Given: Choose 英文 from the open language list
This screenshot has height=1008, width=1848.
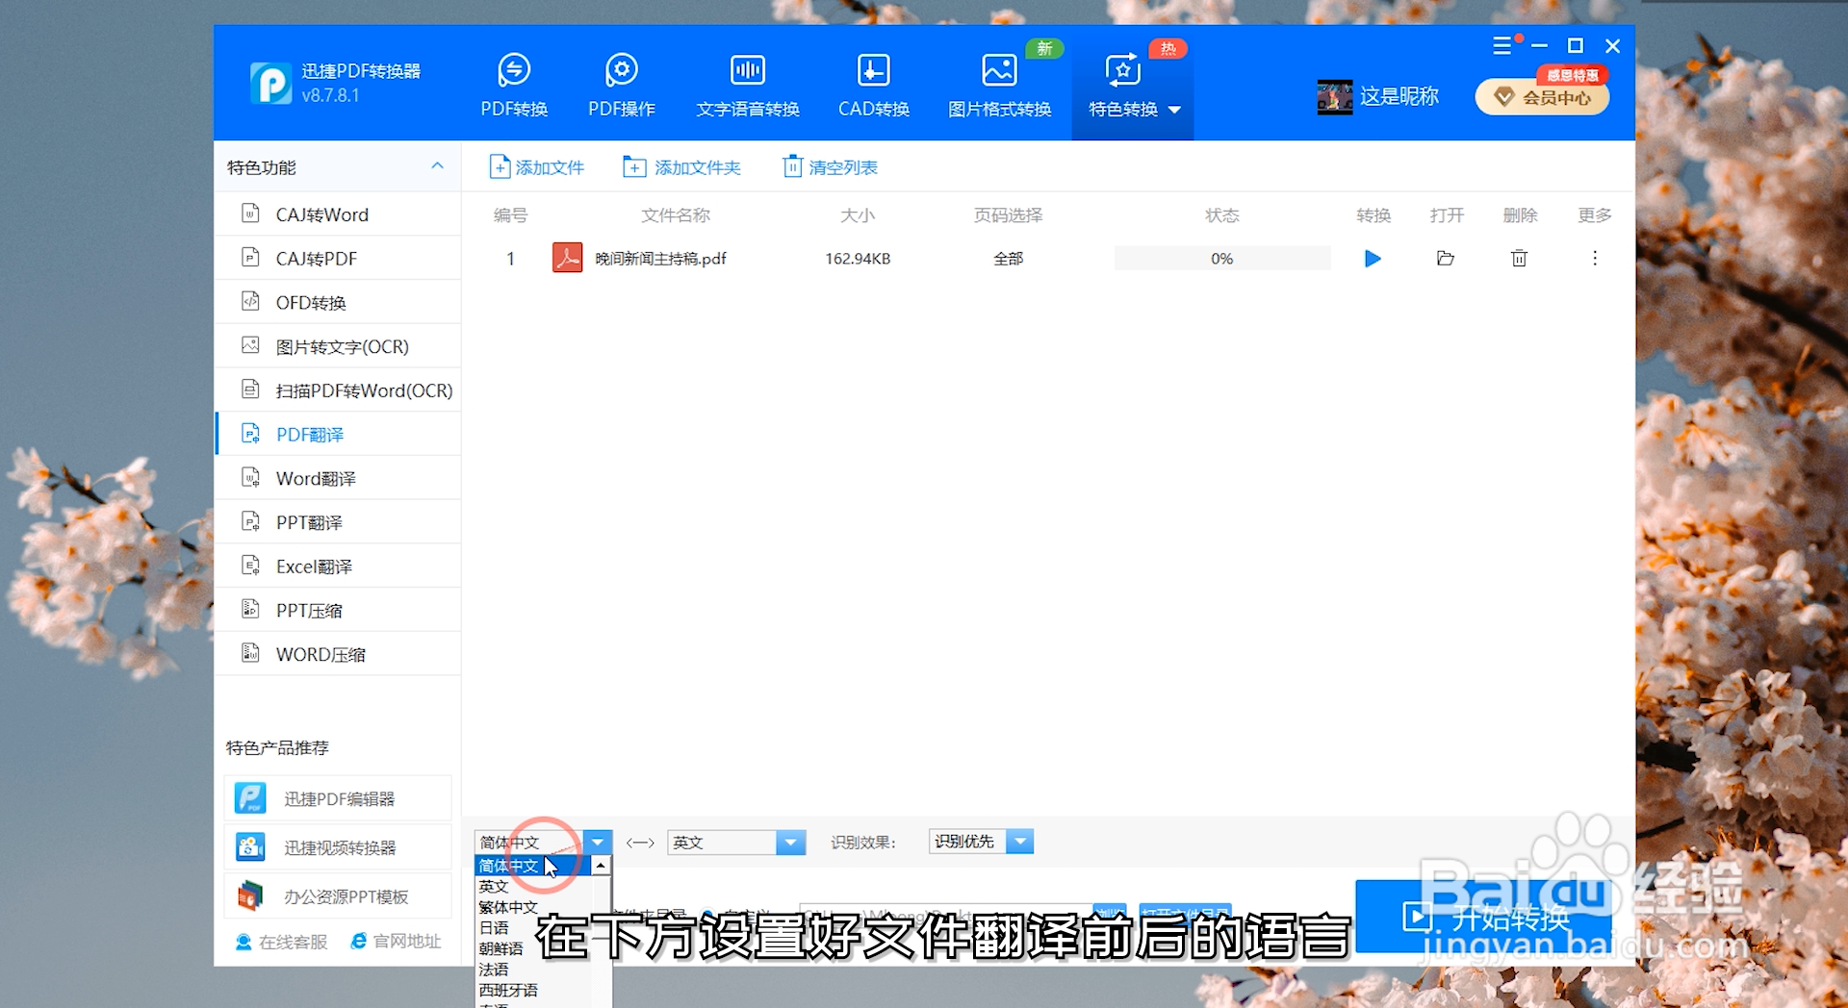Looking at the screenshot, I should pyautogui.click(x=532, y=886).
